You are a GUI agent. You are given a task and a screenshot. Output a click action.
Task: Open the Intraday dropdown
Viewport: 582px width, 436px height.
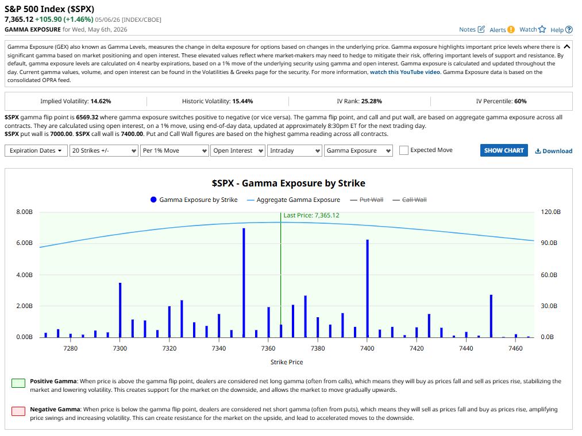(x=294, y=150)
